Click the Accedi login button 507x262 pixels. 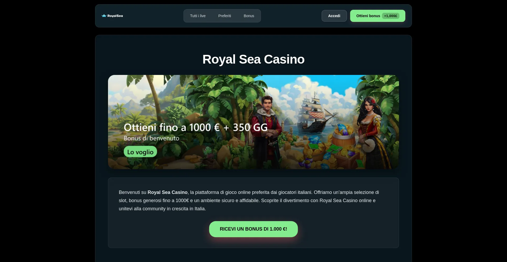334,16
